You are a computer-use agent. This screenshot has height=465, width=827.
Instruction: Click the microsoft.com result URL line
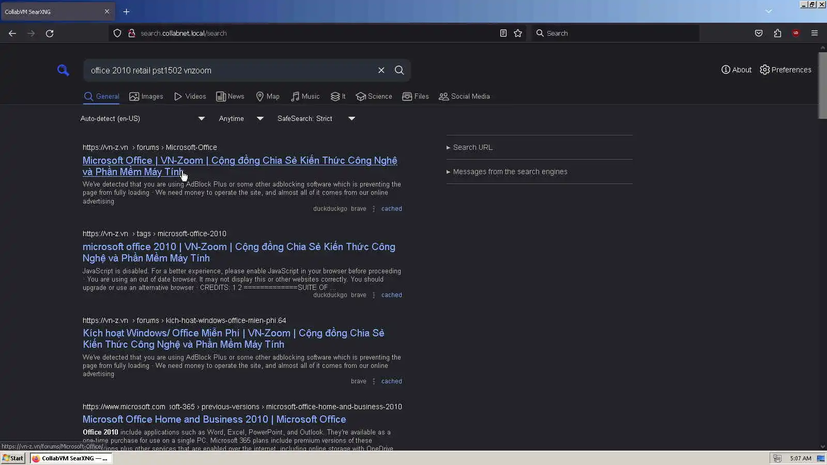coord(242,407)
